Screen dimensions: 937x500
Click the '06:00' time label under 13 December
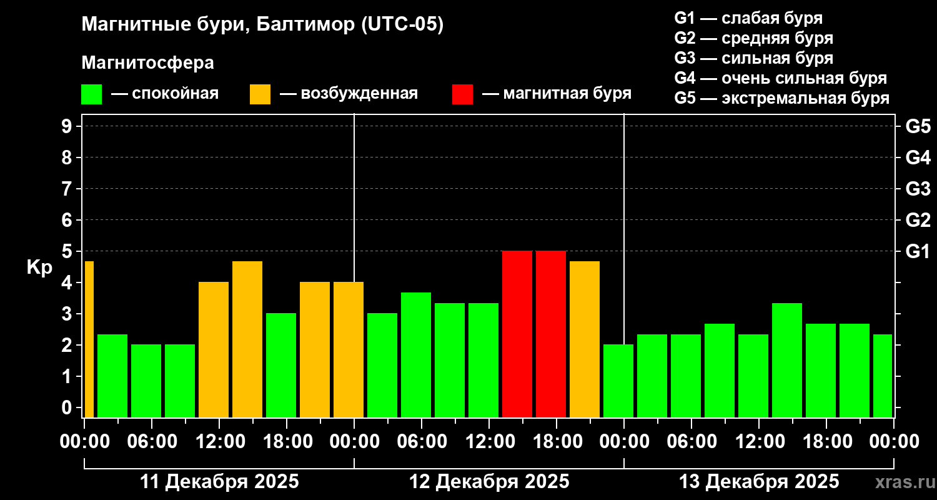[692, 442]
